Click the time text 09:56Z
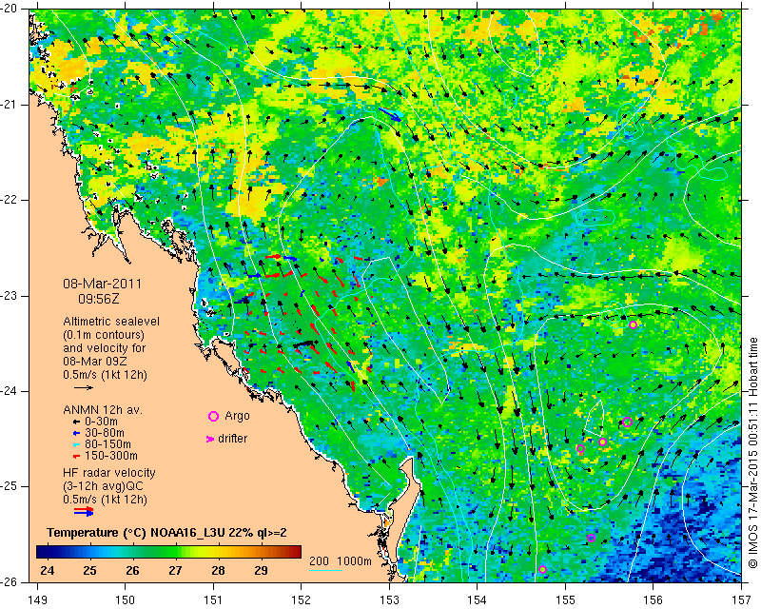 point(99,299)
